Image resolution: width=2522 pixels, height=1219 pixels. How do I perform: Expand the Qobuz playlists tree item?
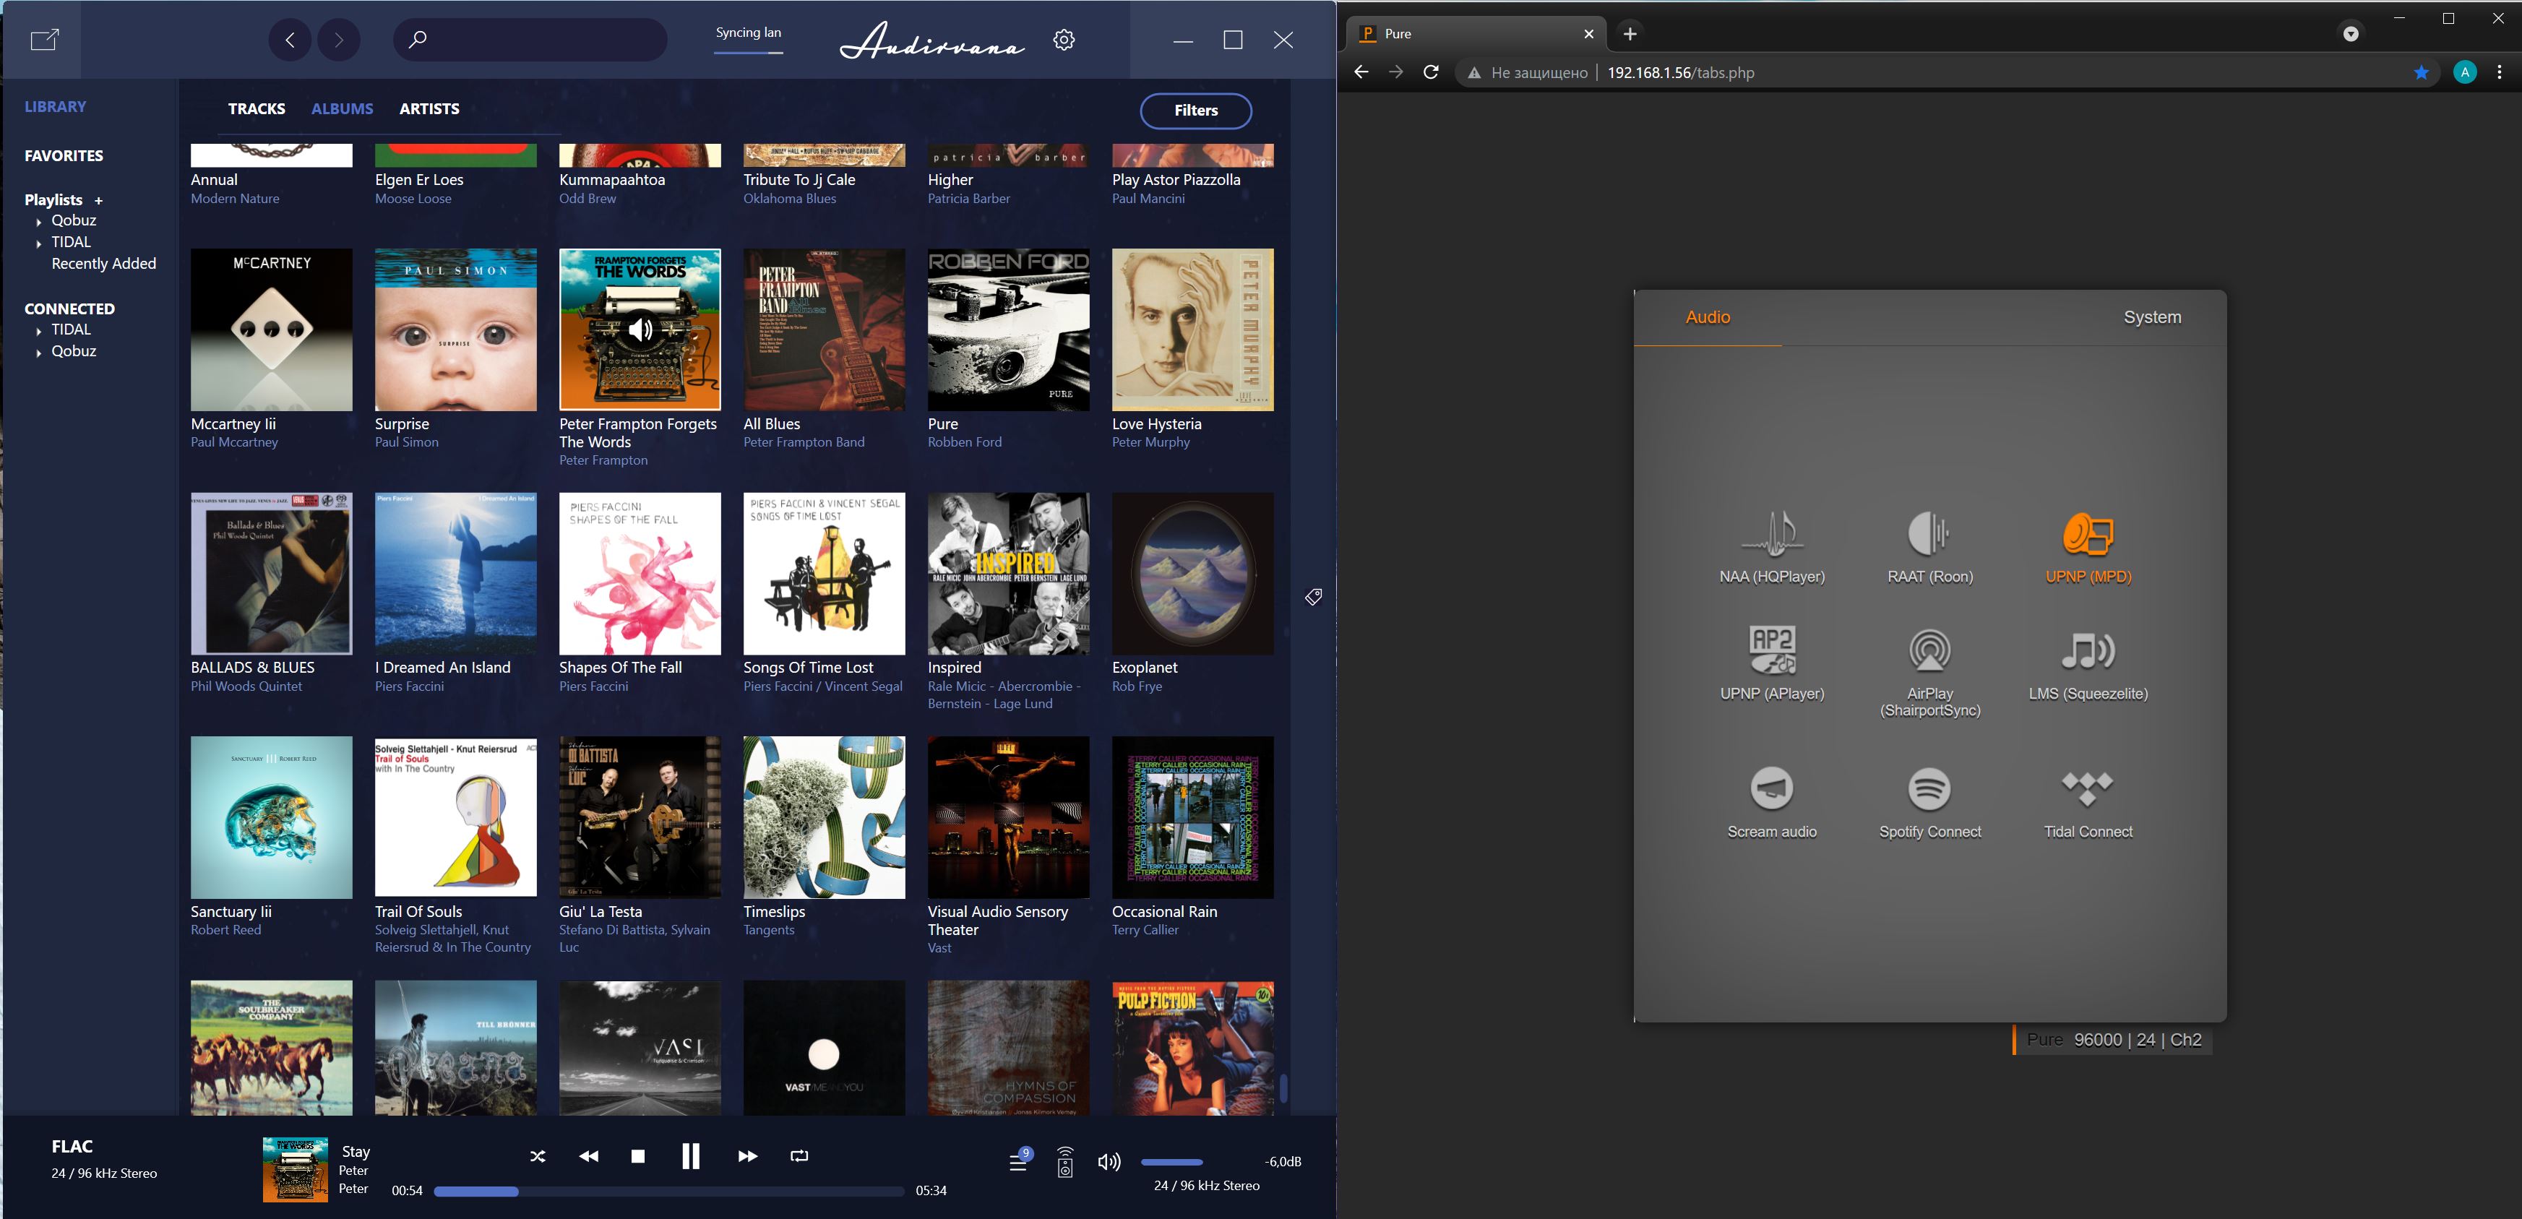tap(39, 223)
